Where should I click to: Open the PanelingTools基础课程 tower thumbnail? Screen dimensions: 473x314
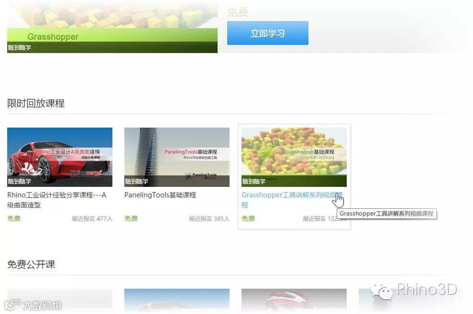click(x=177, y=157)
